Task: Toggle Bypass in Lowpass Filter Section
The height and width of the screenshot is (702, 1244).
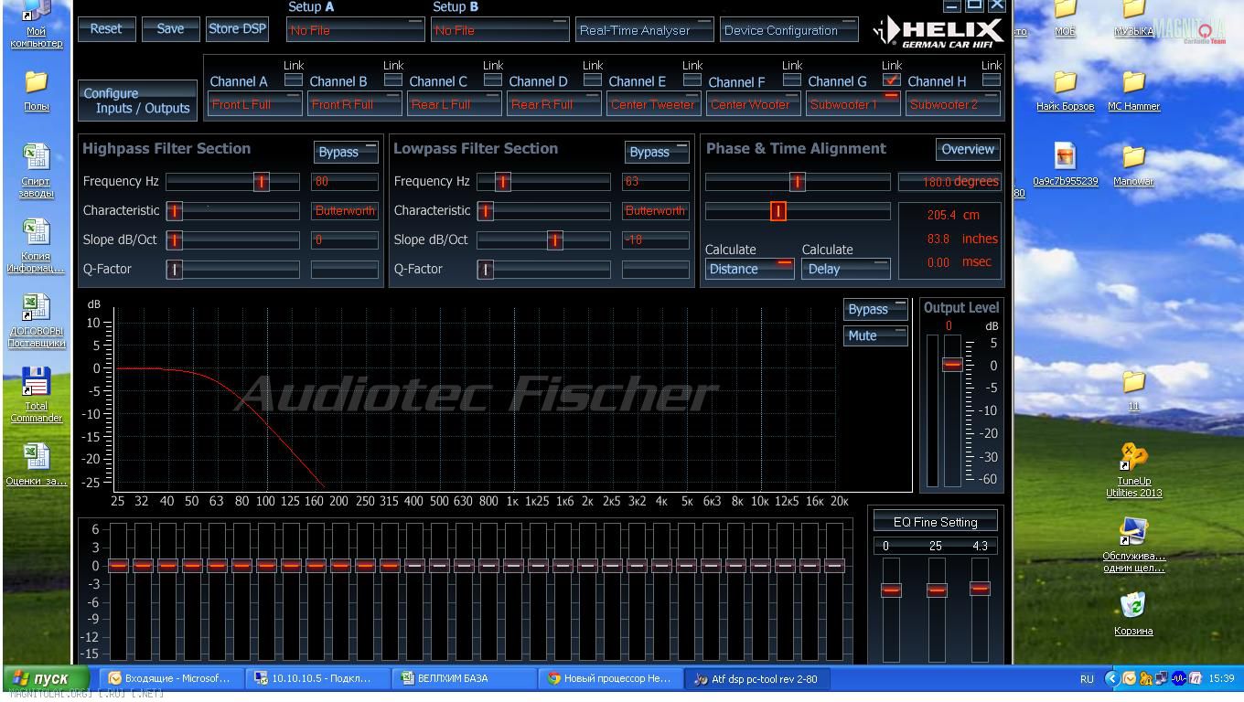Action: click(657, 152)
